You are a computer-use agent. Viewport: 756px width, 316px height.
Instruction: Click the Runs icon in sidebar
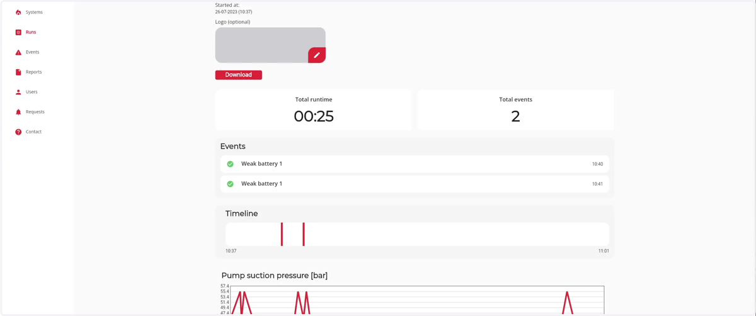18,32
